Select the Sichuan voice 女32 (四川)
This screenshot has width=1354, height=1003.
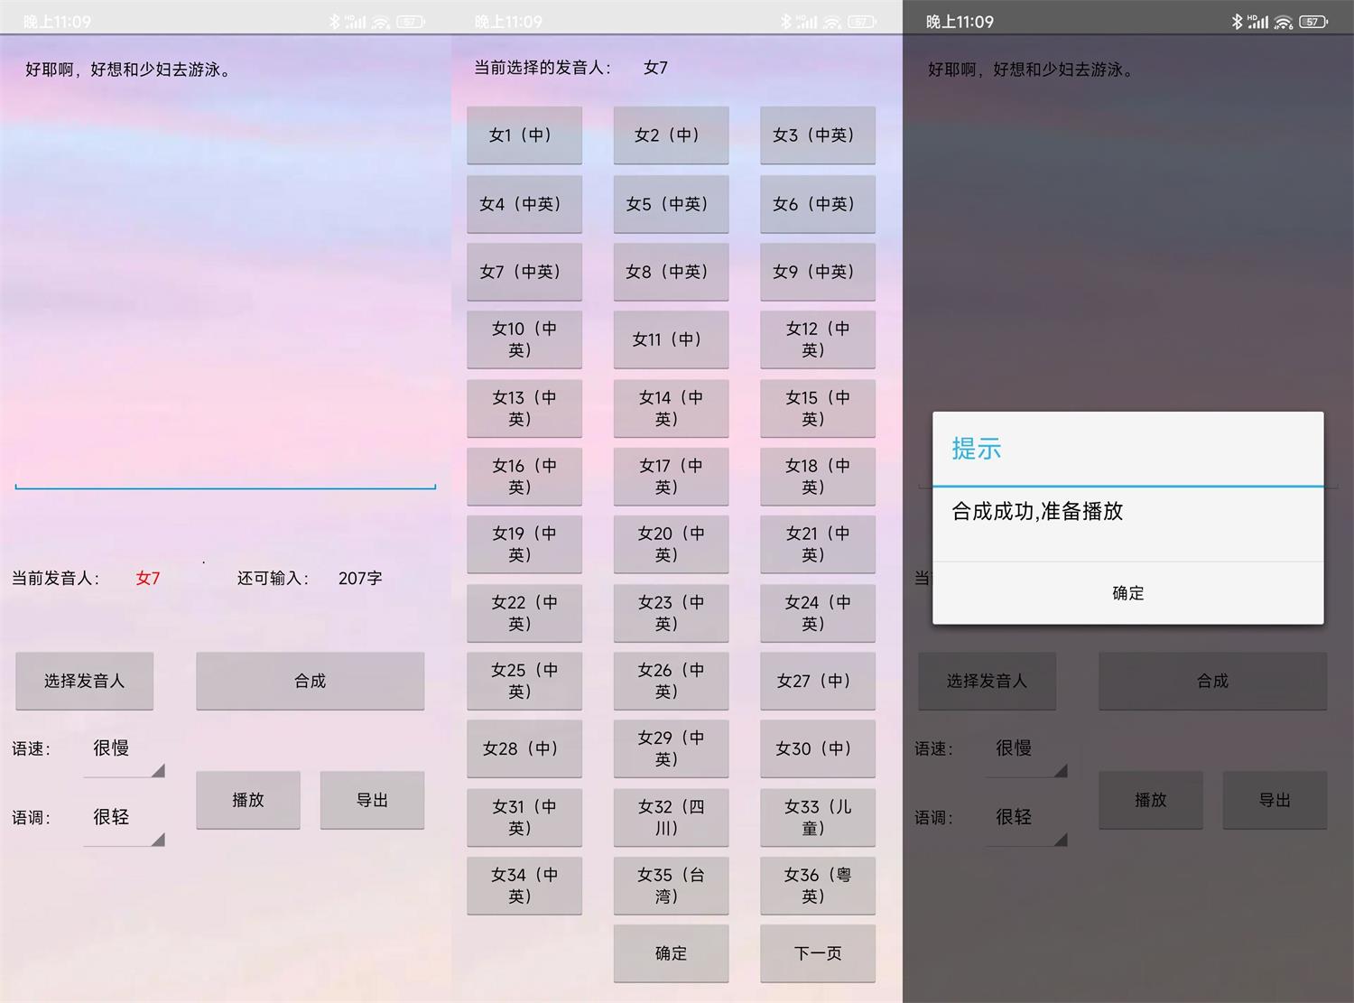point(671,817)
